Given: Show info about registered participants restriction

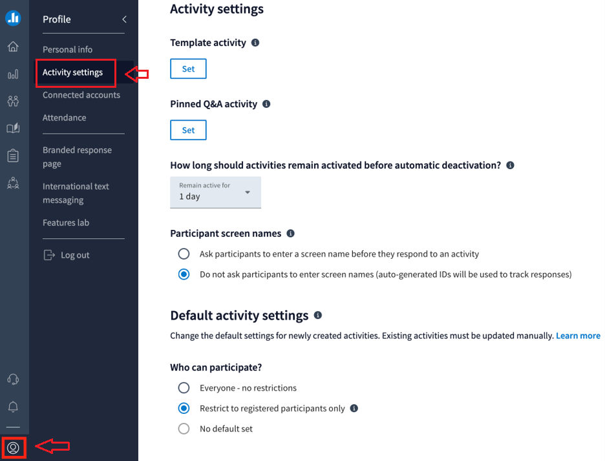Looking at the screenshot, I should (x=354, y=408).
